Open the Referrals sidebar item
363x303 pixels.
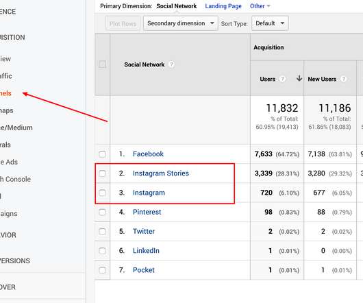click(x=5, y=145)
